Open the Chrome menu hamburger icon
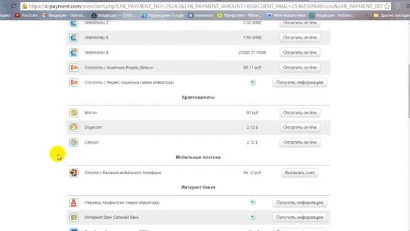Image resolution: width=410 pixels, height=231 pixels. [x=407, y=6]
